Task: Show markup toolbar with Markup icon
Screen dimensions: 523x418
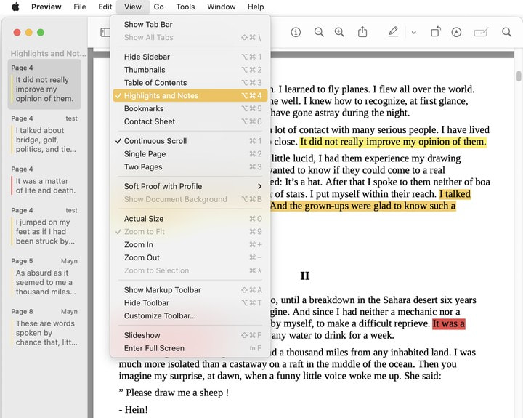Action: pos(456,32)
